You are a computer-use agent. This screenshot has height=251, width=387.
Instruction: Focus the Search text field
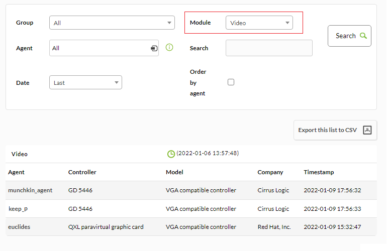coord(269,48)
